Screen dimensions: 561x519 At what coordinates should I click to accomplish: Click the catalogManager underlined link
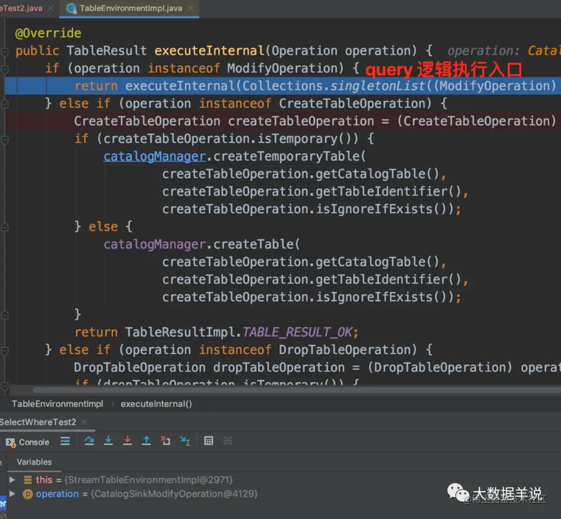[155, 157]
